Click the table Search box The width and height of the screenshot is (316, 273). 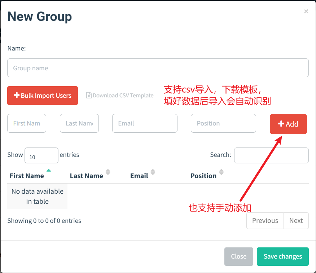[271, 155]
